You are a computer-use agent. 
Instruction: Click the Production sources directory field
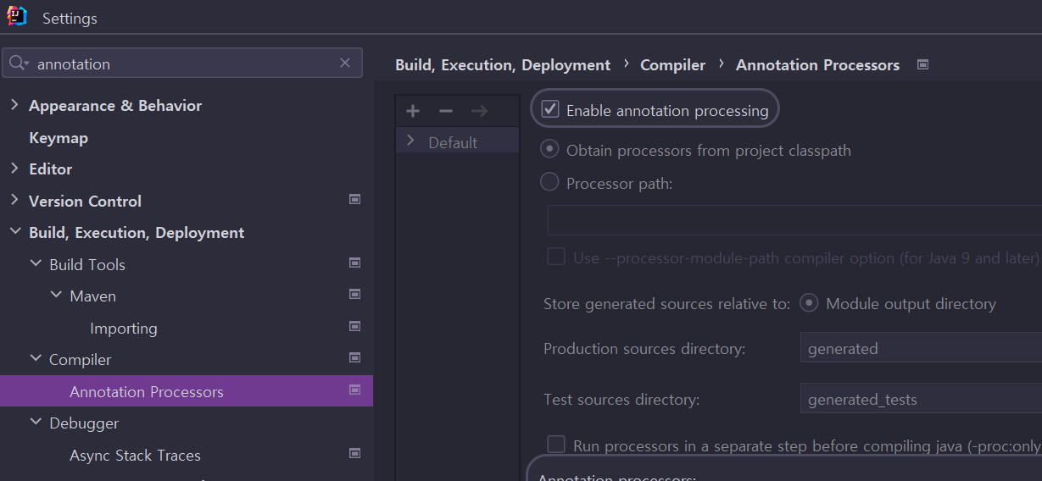point(920,348)
